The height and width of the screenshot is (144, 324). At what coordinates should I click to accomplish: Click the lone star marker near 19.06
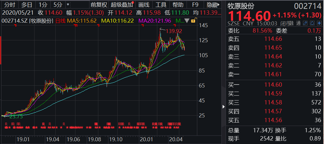point(61,127)
